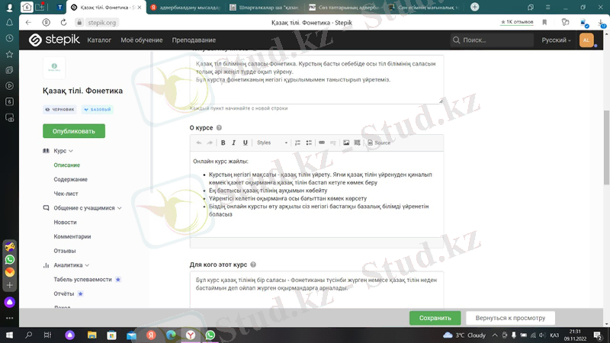This screenshot has height=343, width=610.
Task: Click the stepik.org address bar
Action: tap(102, 23)
